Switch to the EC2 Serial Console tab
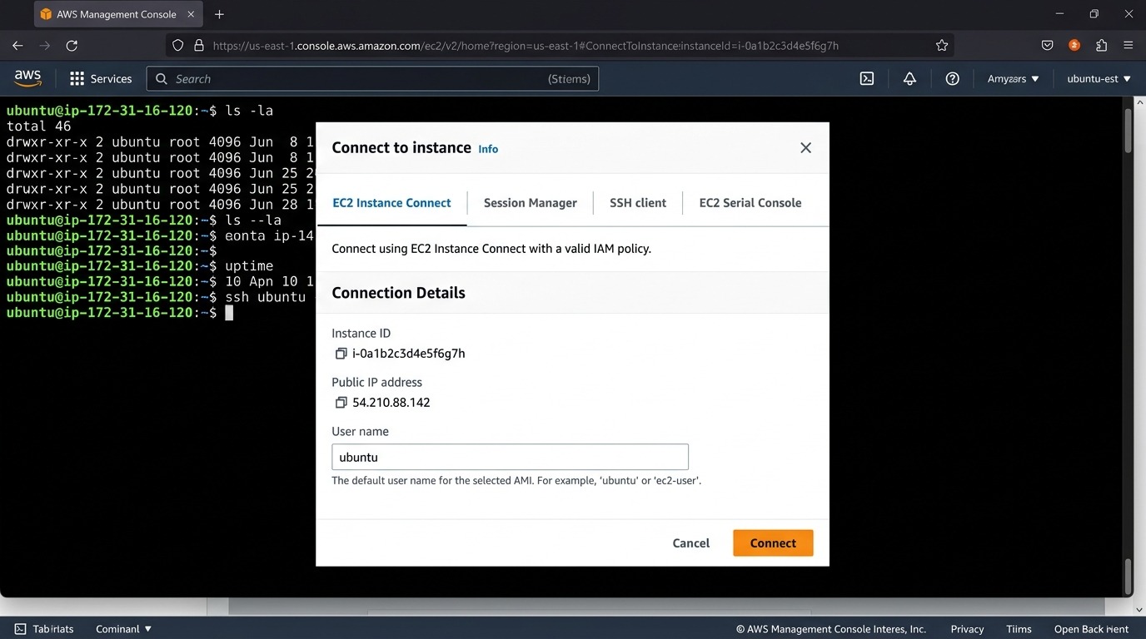This screenshot has height=639, width=1146. coord(750,202)
